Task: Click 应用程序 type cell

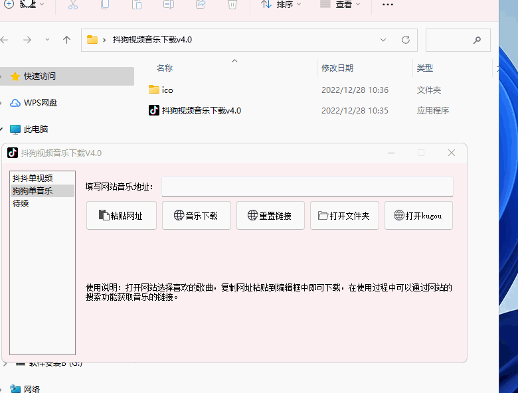Action: click(433, 110)
